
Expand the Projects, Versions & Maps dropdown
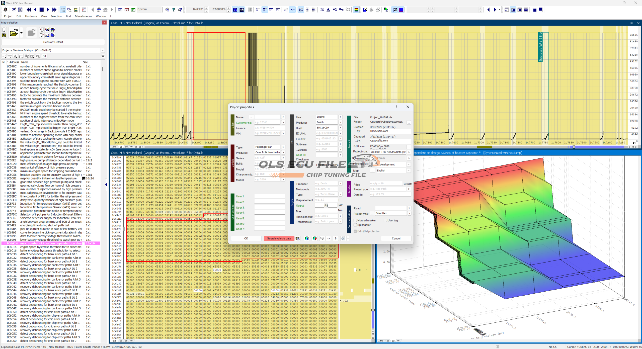(x=103, y=50)
